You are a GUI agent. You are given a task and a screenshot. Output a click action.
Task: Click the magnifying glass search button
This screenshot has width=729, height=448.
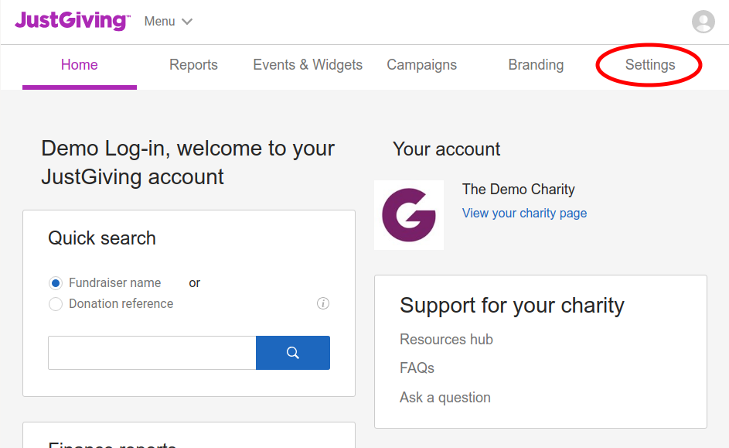pos(293,353)
